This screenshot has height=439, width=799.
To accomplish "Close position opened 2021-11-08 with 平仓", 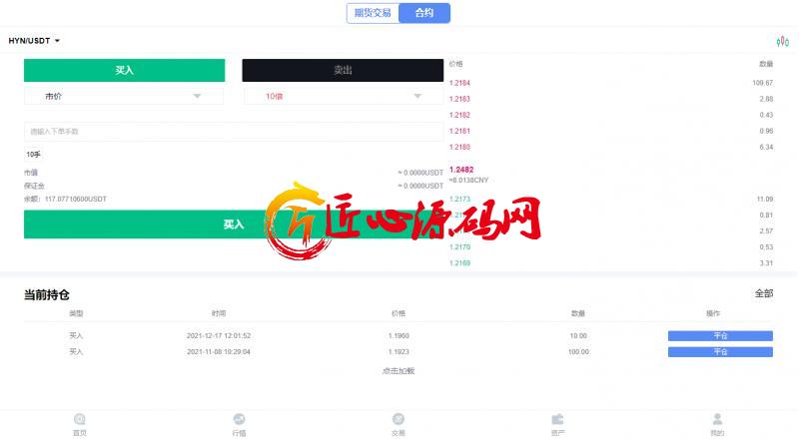I will pos(720,352).
